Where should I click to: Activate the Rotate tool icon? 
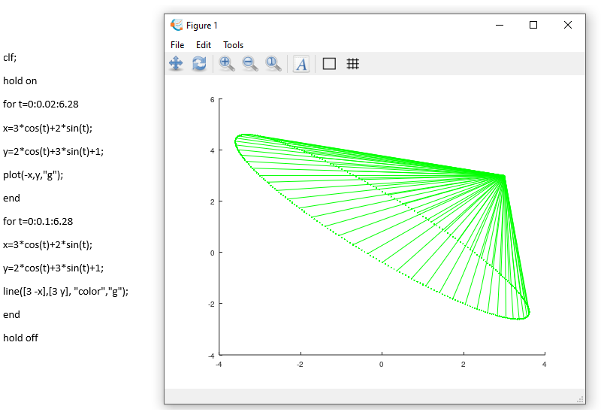pos(199,64)
